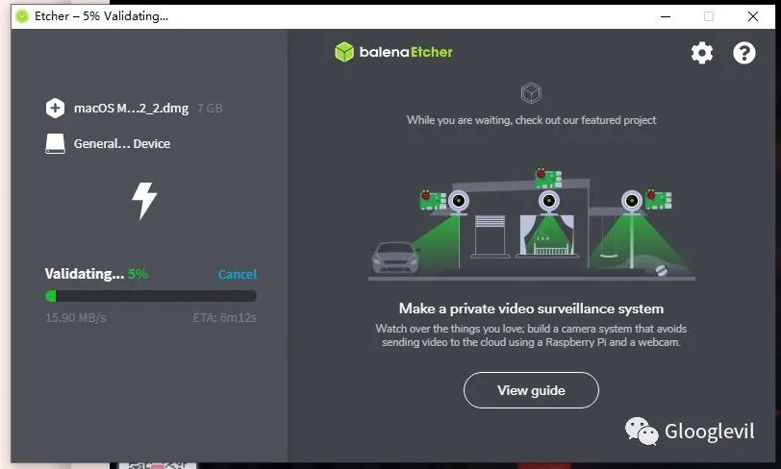Click the balenaEtcher logo
Screen dimensions: 781x469
pyautogui.click(x=393, y=52)
